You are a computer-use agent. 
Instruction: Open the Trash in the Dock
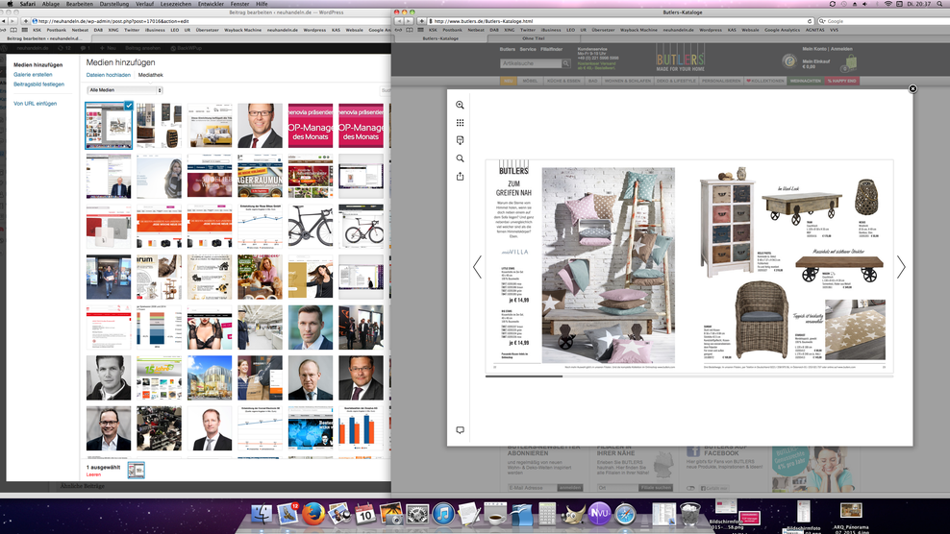tap(689, 514)
